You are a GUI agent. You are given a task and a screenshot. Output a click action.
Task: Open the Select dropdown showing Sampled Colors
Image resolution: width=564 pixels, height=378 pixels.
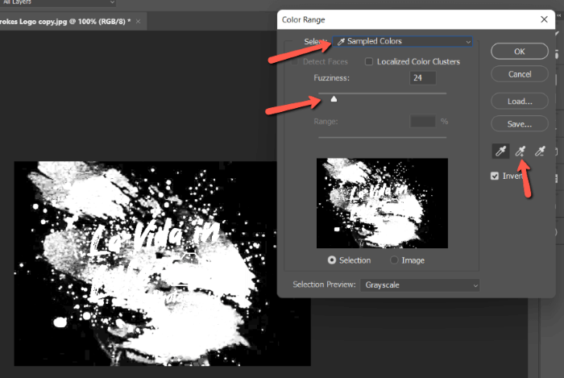coord(402,41)
